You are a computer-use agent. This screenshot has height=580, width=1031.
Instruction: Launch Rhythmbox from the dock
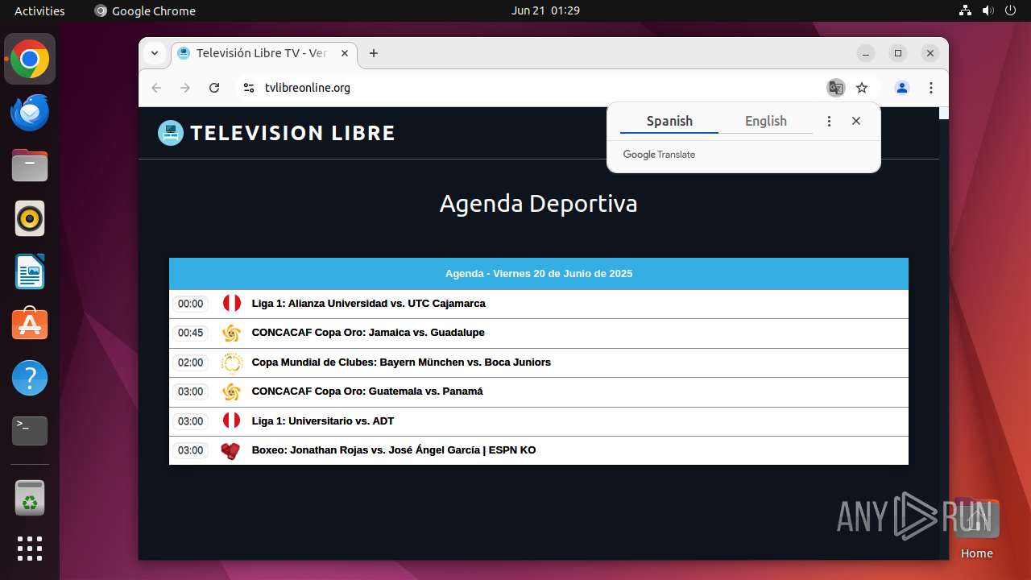pos(30,219)
